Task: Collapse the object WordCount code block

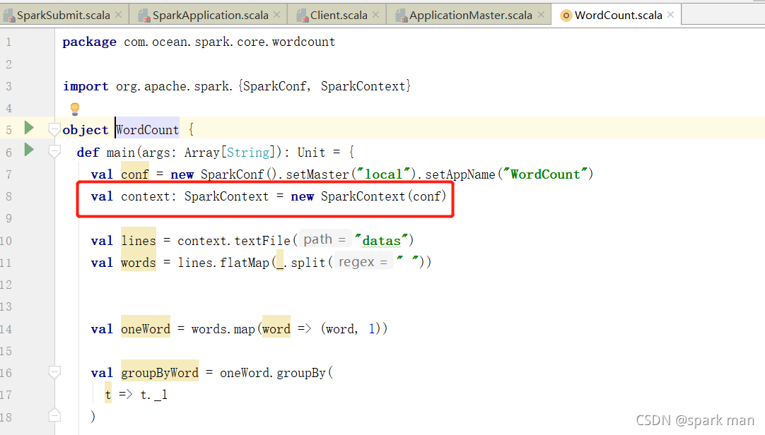Action: point(54,129)
